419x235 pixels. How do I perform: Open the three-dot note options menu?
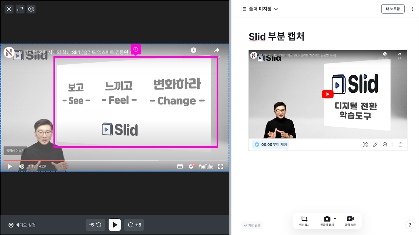click(x=412, y=9)
